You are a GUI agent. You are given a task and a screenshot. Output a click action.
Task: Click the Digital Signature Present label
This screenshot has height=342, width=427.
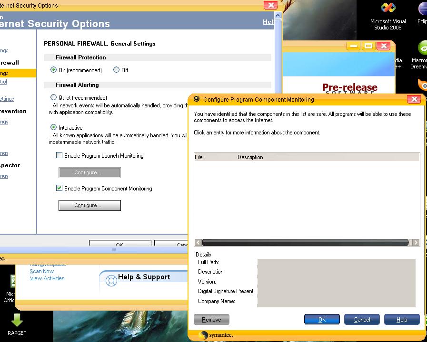pyautogui.click(x=226, y=291)
